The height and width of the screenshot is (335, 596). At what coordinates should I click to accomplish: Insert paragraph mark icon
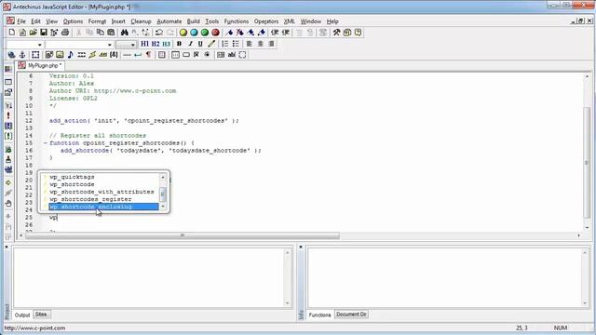148,55
